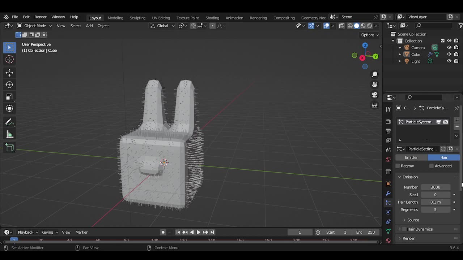Click the Number 3000 field

pos(436,187)
